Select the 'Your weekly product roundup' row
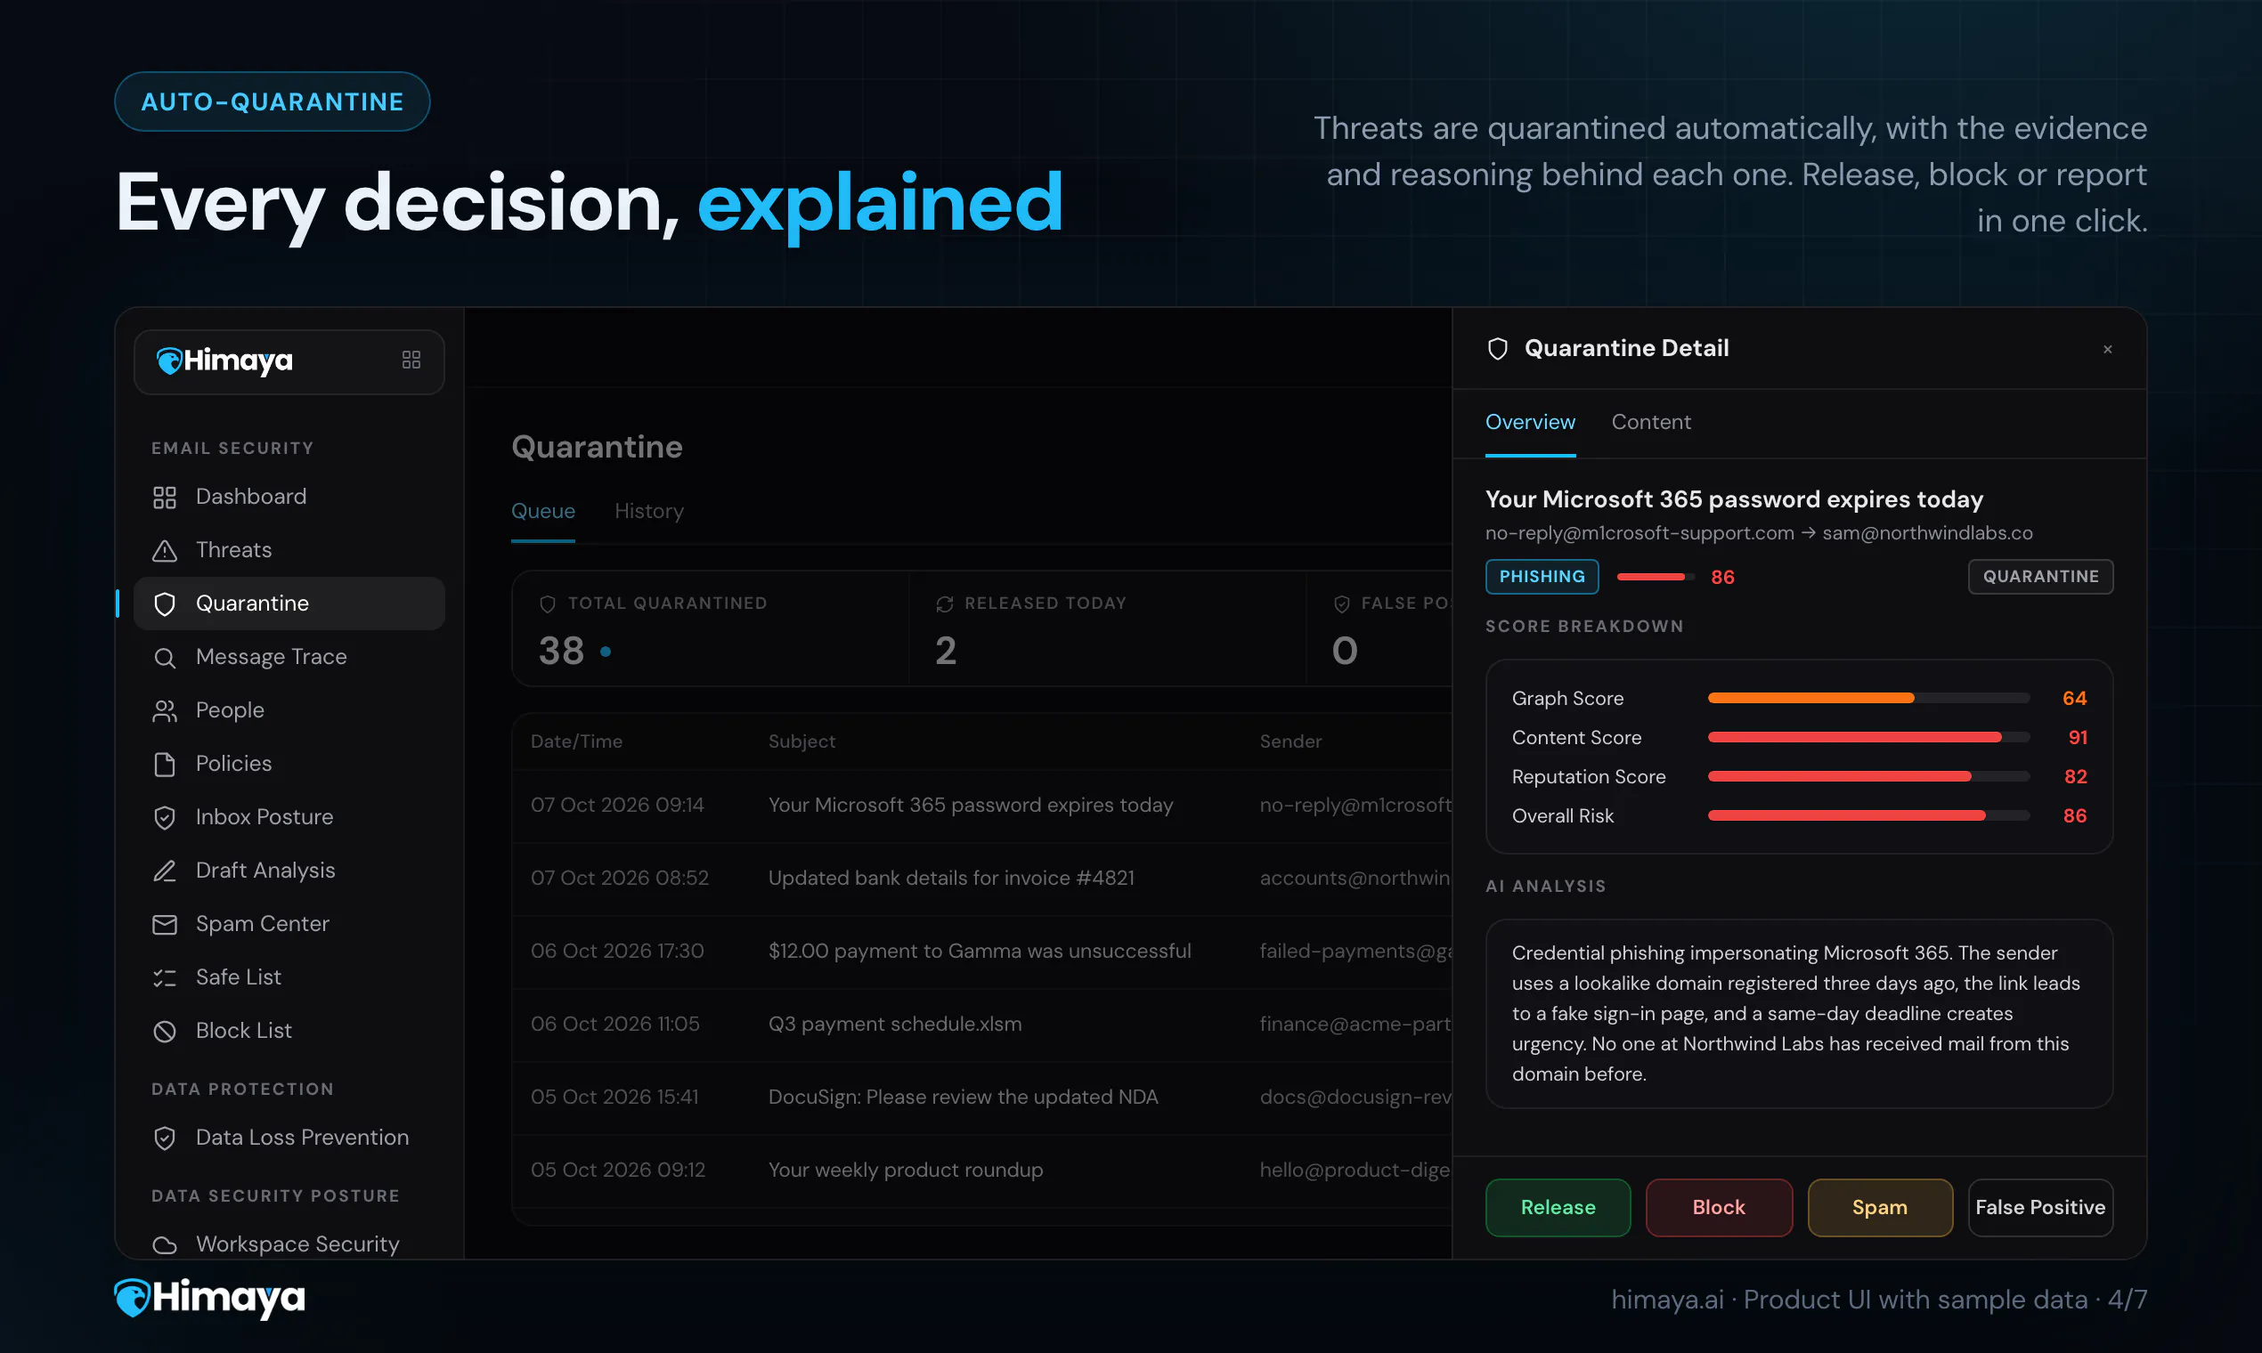This screenshot has height=1353, width=2262. [981, 1170]
